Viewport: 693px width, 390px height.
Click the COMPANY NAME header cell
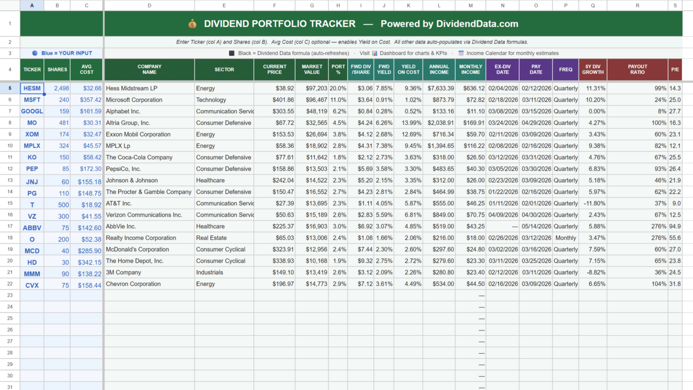coord(150,70)
